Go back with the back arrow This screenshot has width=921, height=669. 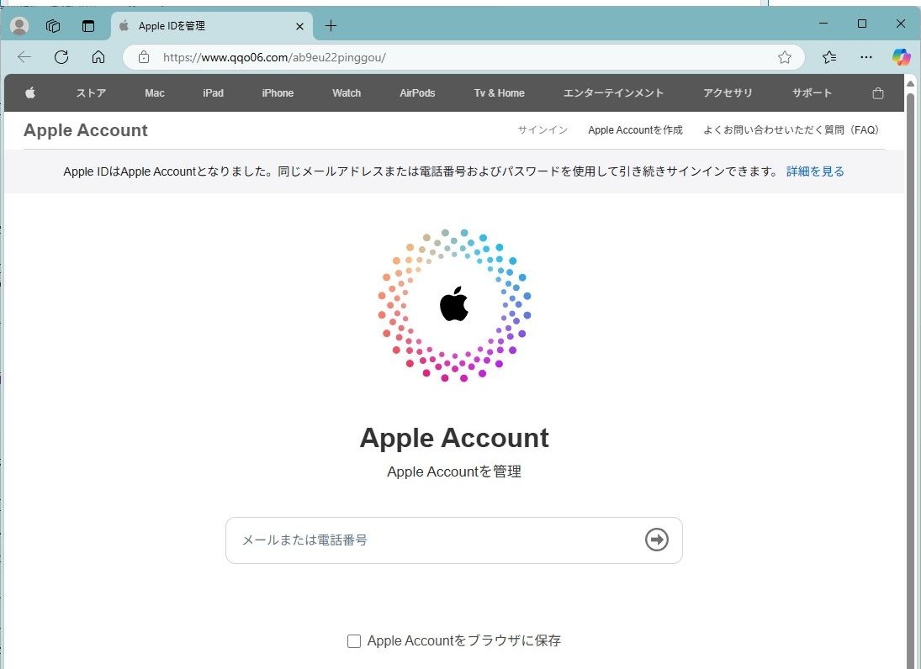pos(24,57)
